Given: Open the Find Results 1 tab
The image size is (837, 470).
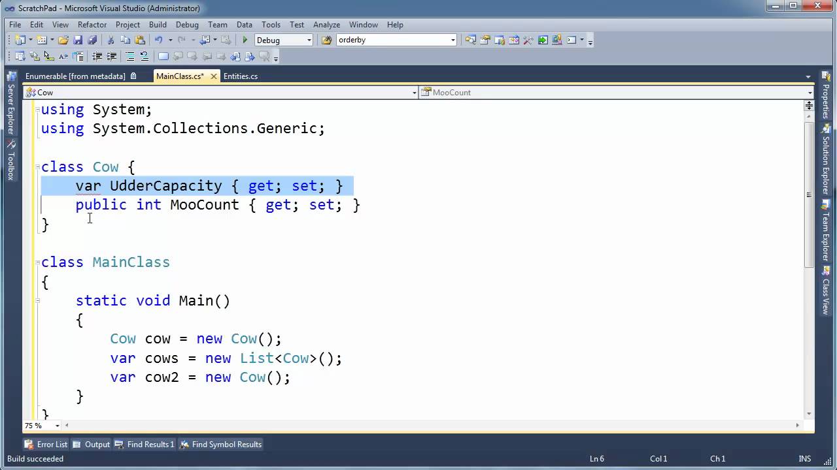Looking at the screenshot, I should coord(145,445).
